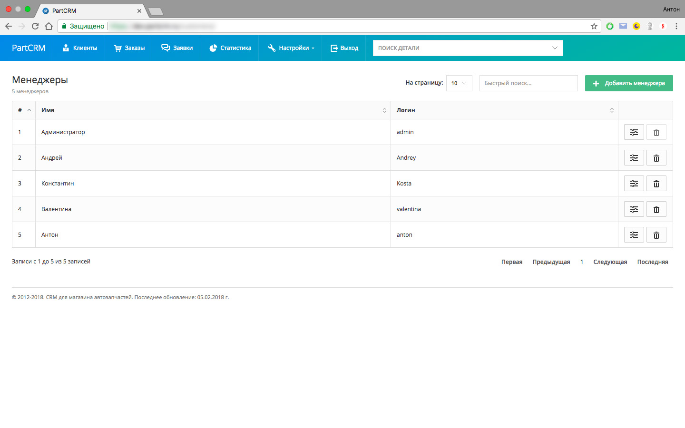The image size is (685, 428).
Task: Focus the Быстрый поиск field
Action: [x=528, y=83]
